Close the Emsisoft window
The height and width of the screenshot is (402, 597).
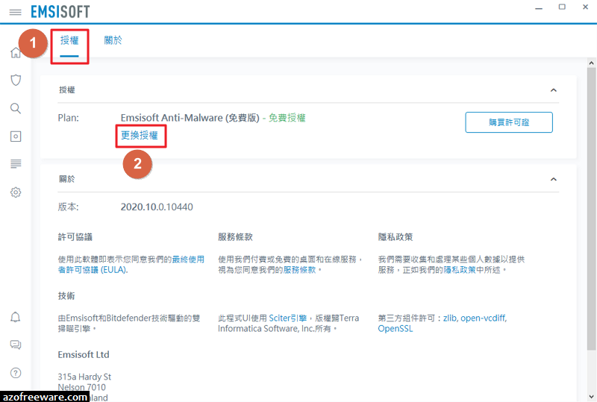point(586,7)
